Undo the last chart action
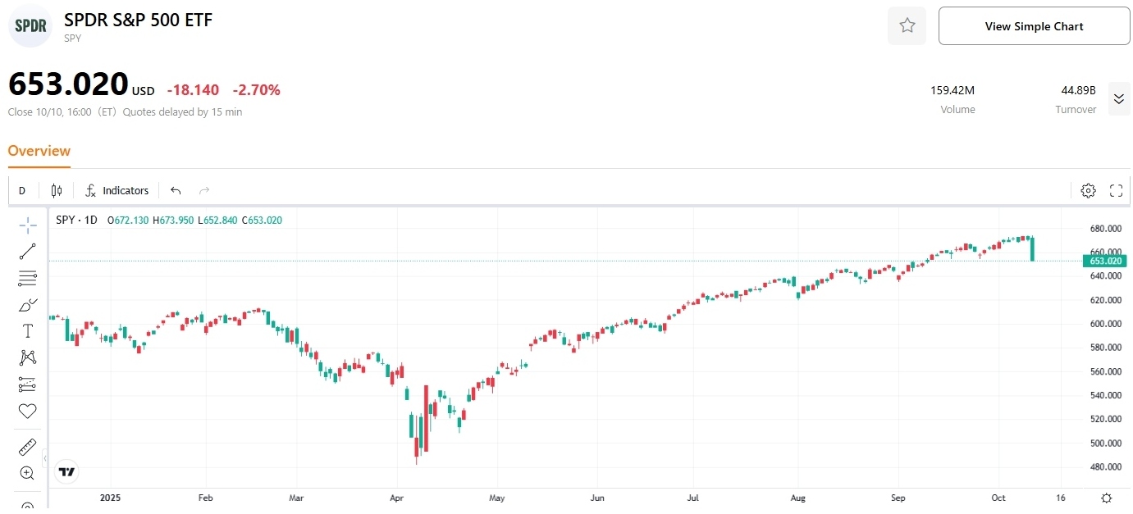 point(176,191)
